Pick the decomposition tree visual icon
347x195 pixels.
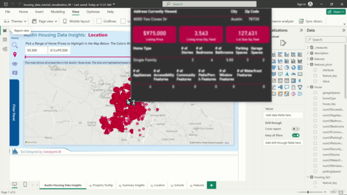tap(280, 87)
